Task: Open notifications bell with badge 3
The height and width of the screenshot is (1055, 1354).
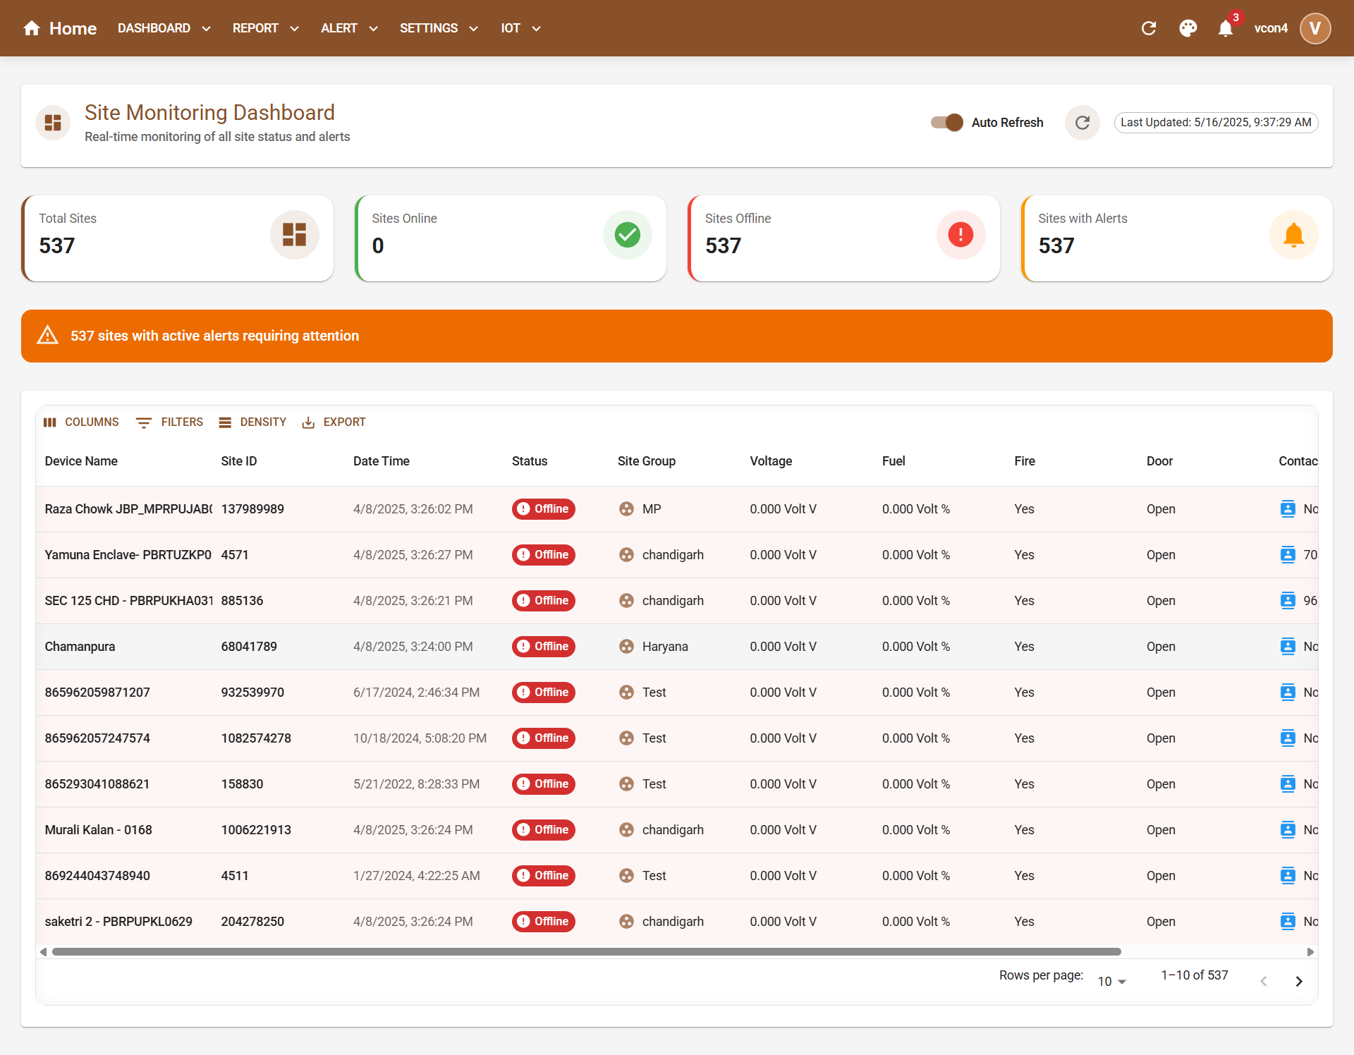Action: tap(1226, 28)
